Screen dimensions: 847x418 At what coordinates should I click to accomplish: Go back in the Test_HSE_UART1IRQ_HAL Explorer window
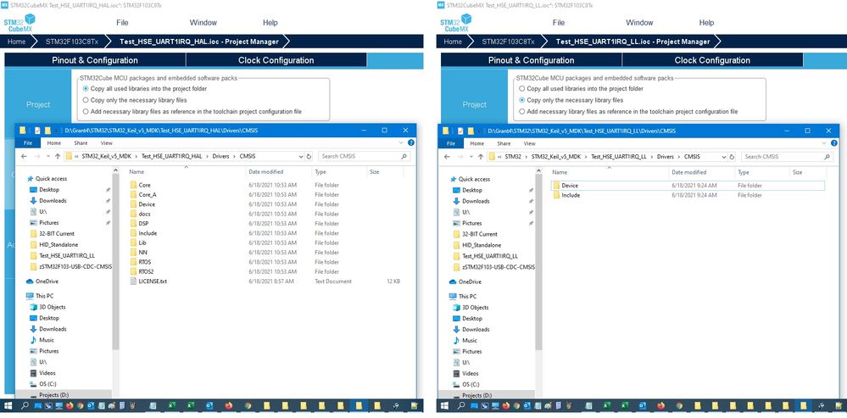pos(24,156)
